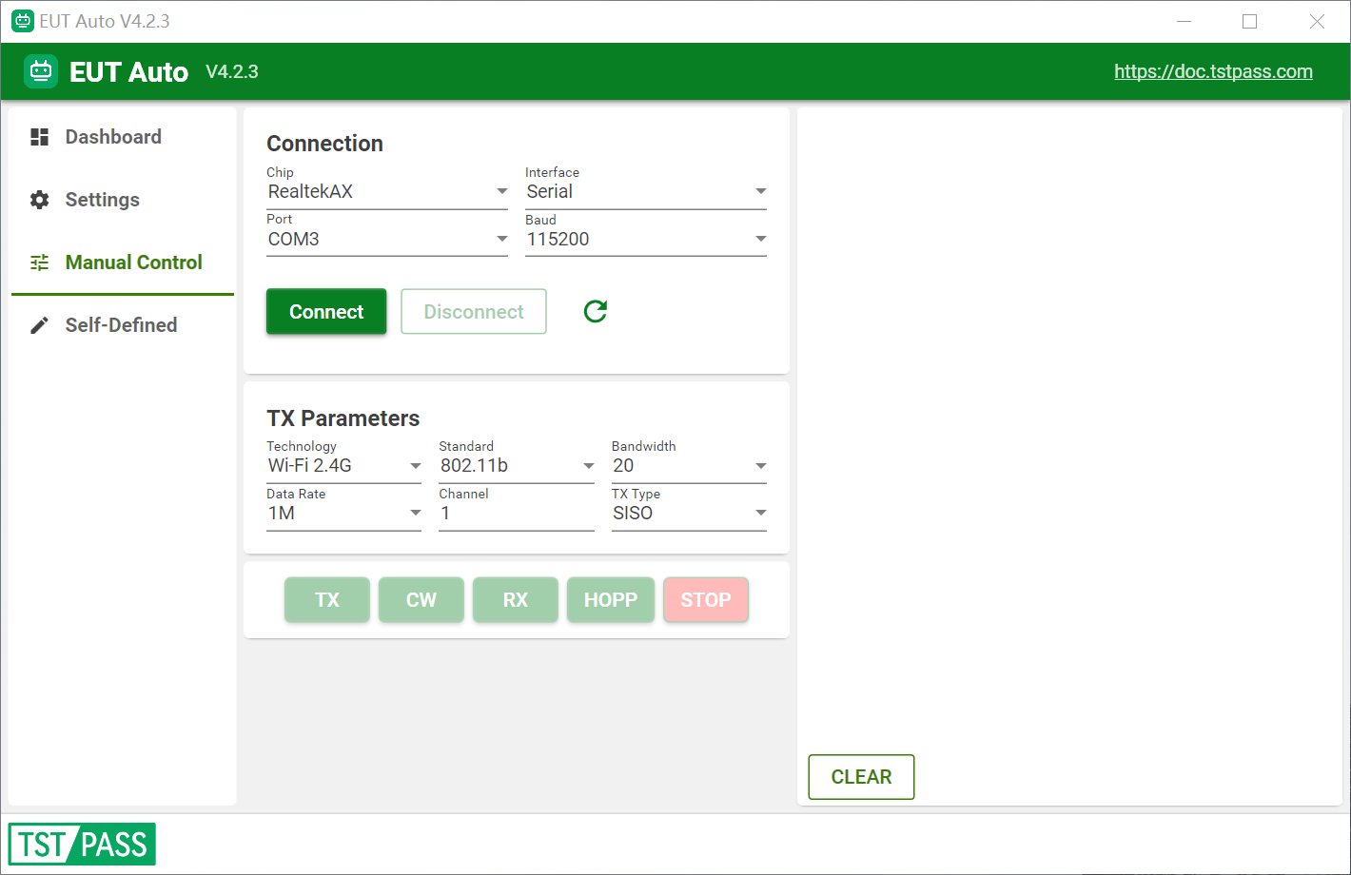Click the small app icon in title bar
Viewport: 1351px width, 875px height.
pyautogui.click(x=23, y=21)
